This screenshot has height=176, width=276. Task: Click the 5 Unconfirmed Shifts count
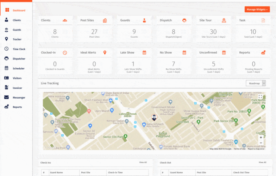[213, 64]
